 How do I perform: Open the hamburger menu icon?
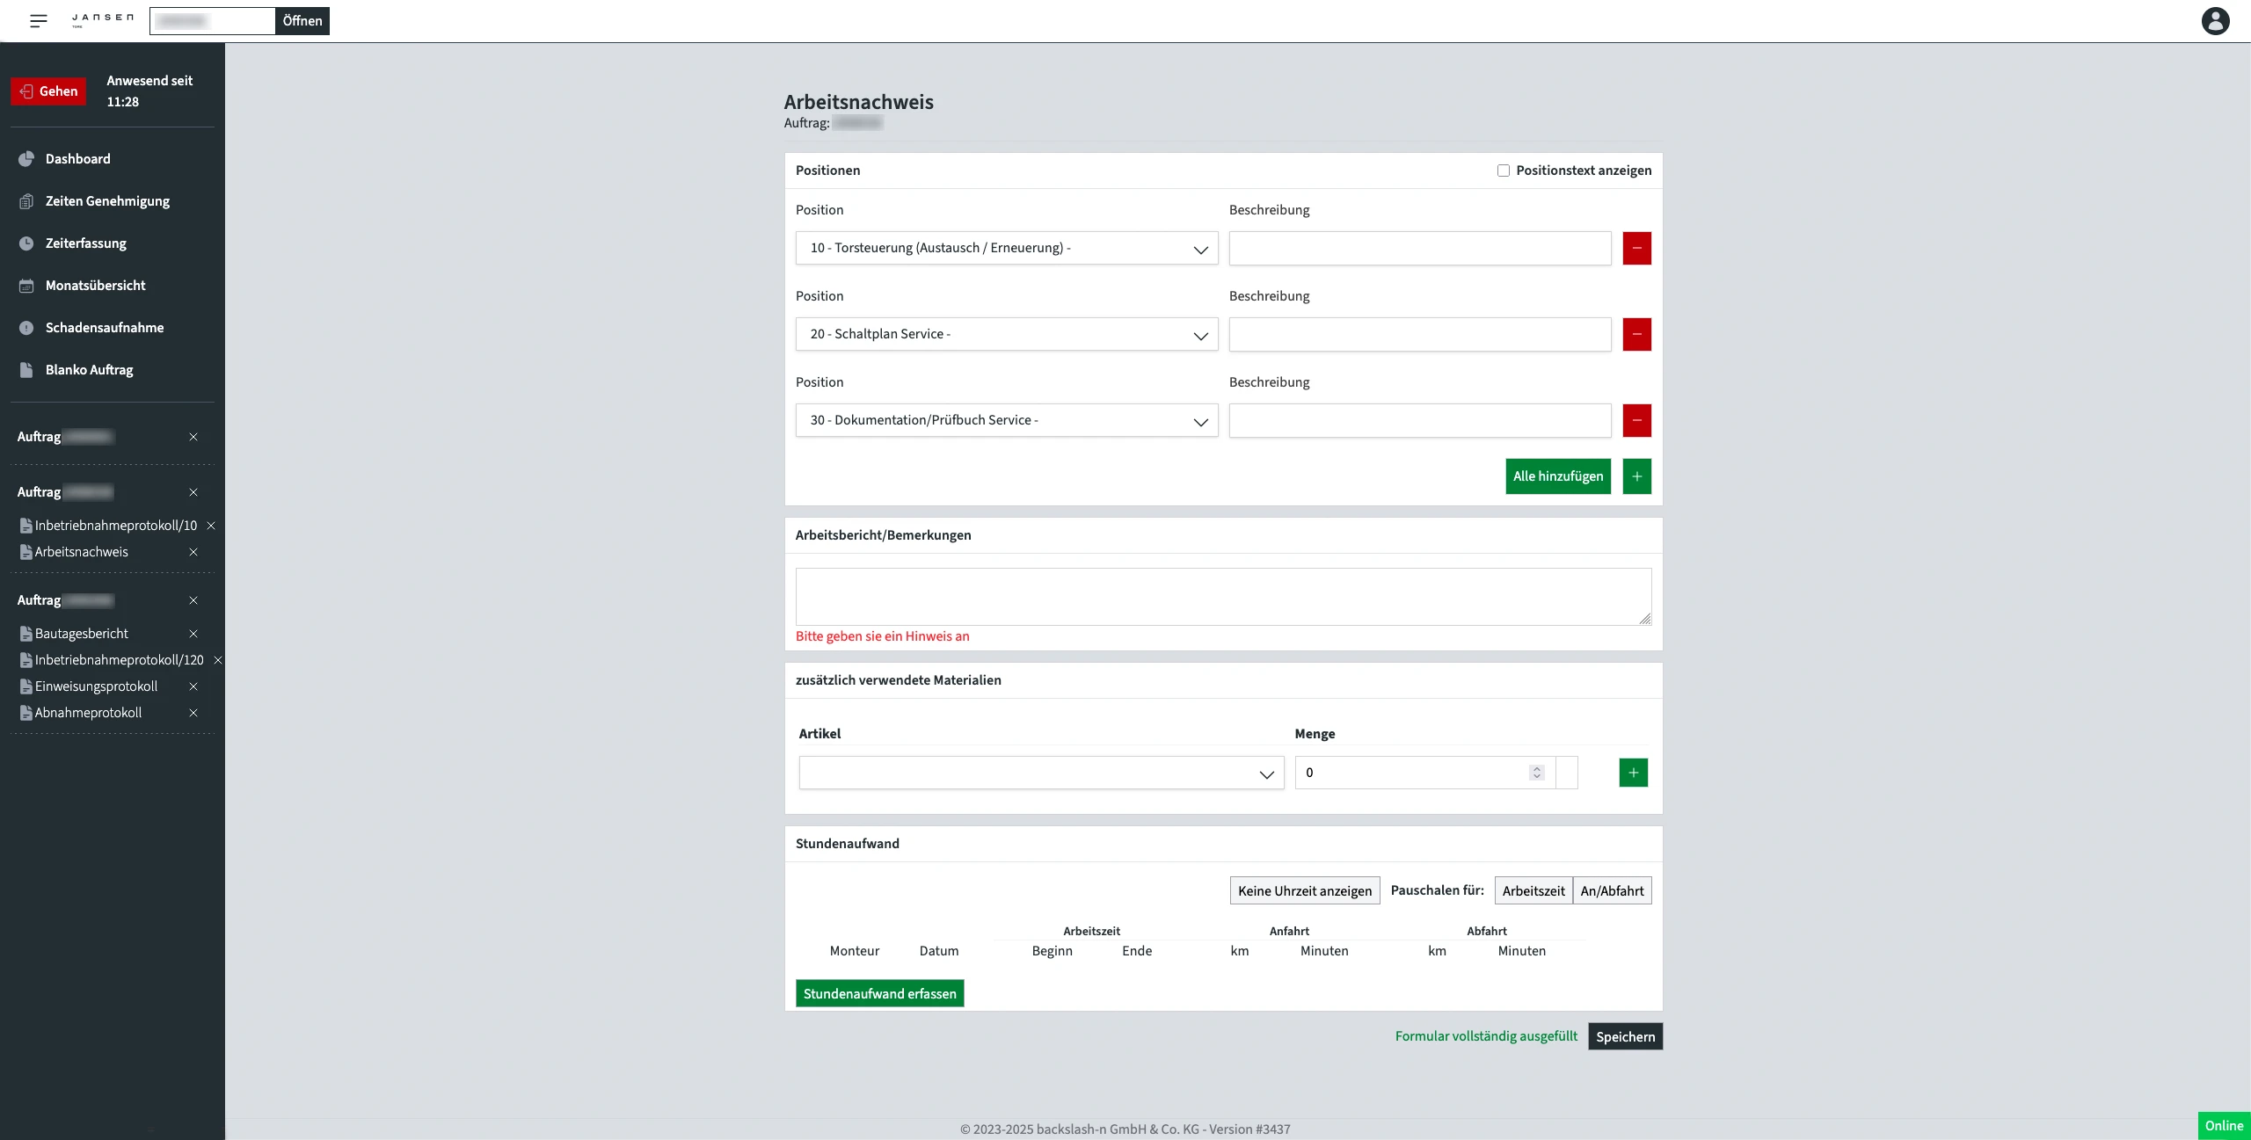(38, 21)
